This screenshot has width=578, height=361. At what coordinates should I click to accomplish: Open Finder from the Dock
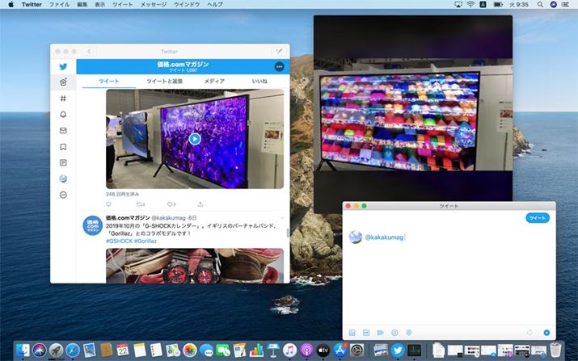(x=23, y=350)
